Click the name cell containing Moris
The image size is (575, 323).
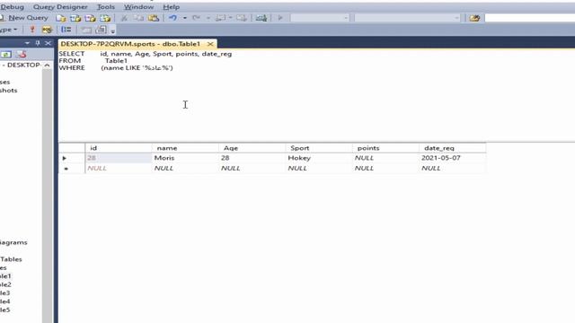click(185, 158)
